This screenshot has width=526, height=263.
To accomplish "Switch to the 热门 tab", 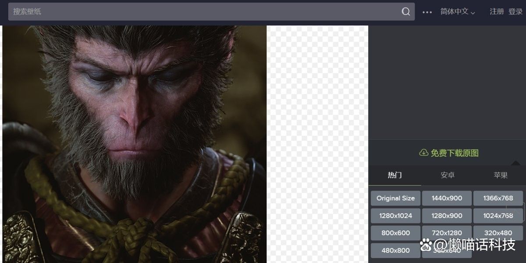I will tap(394, 175).
